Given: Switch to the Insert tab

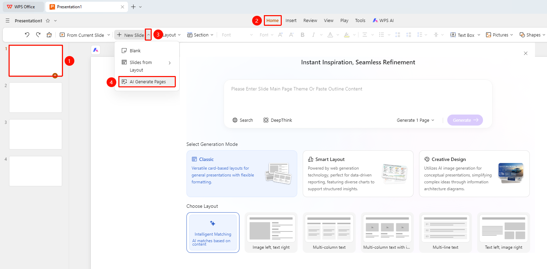Looking at the screenshot, I should click(291, 21).
